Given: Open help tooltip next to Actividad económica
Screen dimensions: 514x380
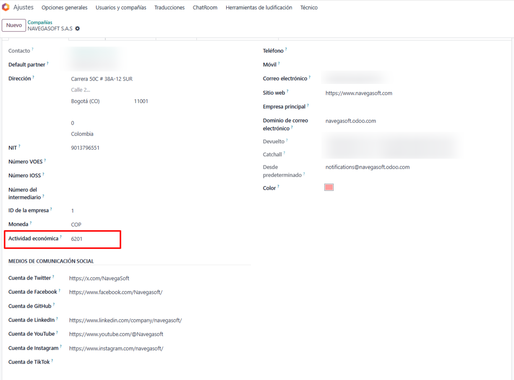Looking at the screenshot, I should [61, 237].
